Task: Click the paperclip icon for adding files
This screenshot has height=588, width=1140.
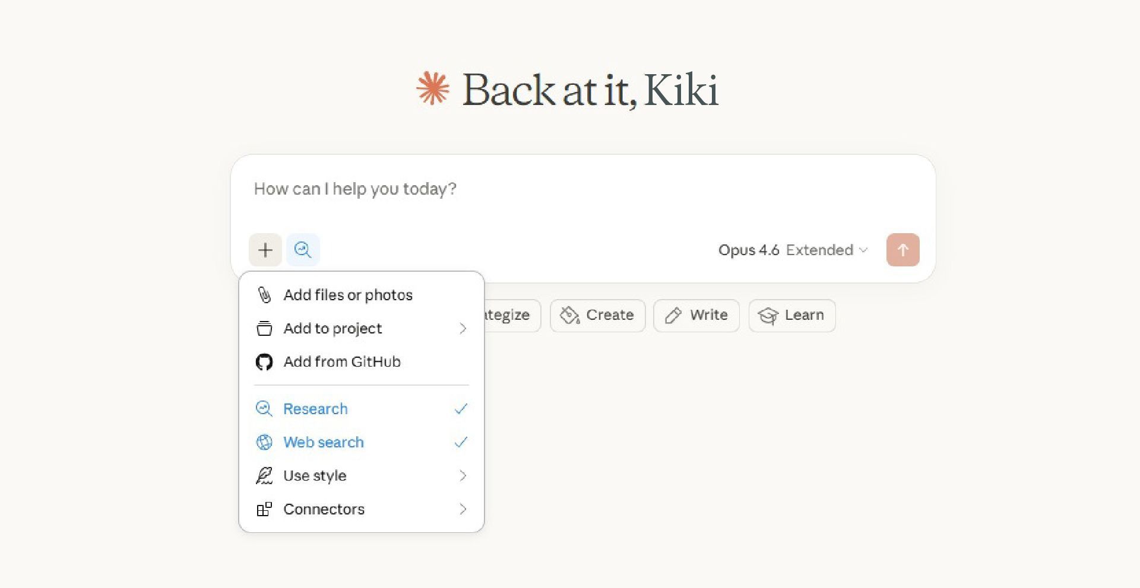Action: tap(264, 295)
